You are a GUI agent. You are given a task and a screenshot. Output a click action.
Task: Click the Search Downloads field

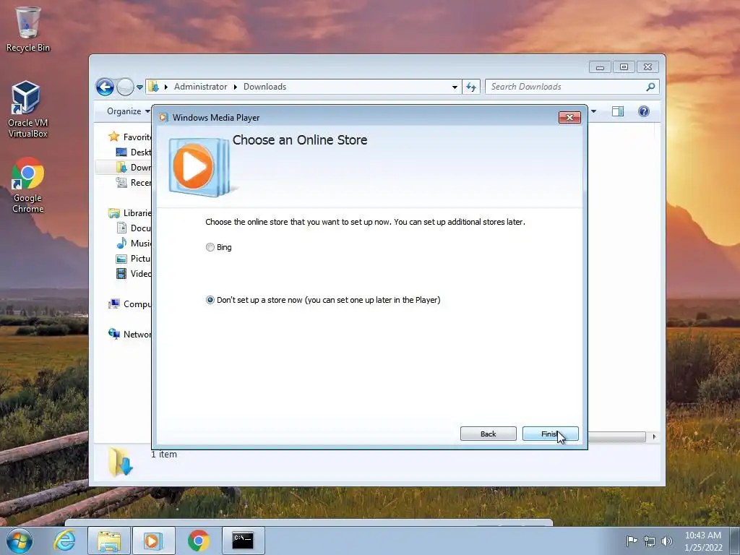point(567,87)
